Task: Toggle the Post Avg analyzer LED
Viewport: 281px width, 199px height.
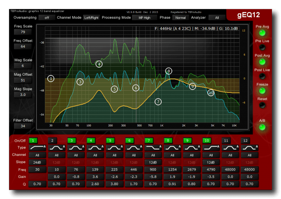Action: pos(262,62)
